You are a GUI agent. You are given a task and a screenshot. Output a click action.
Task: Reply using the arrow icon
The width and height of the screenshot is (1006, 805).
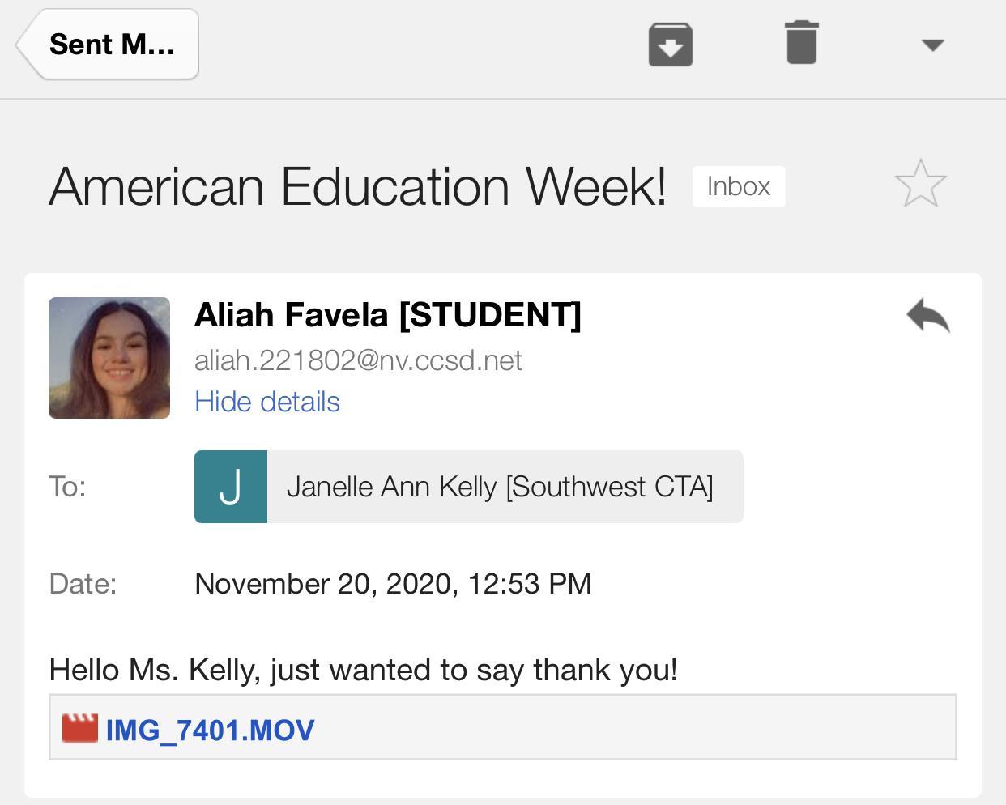tap(928, 316)
